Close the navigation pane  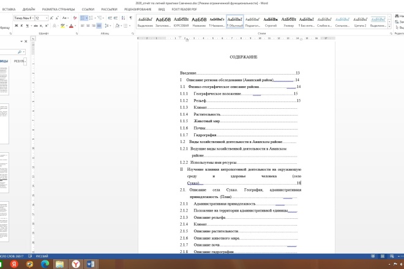(26, 41)
